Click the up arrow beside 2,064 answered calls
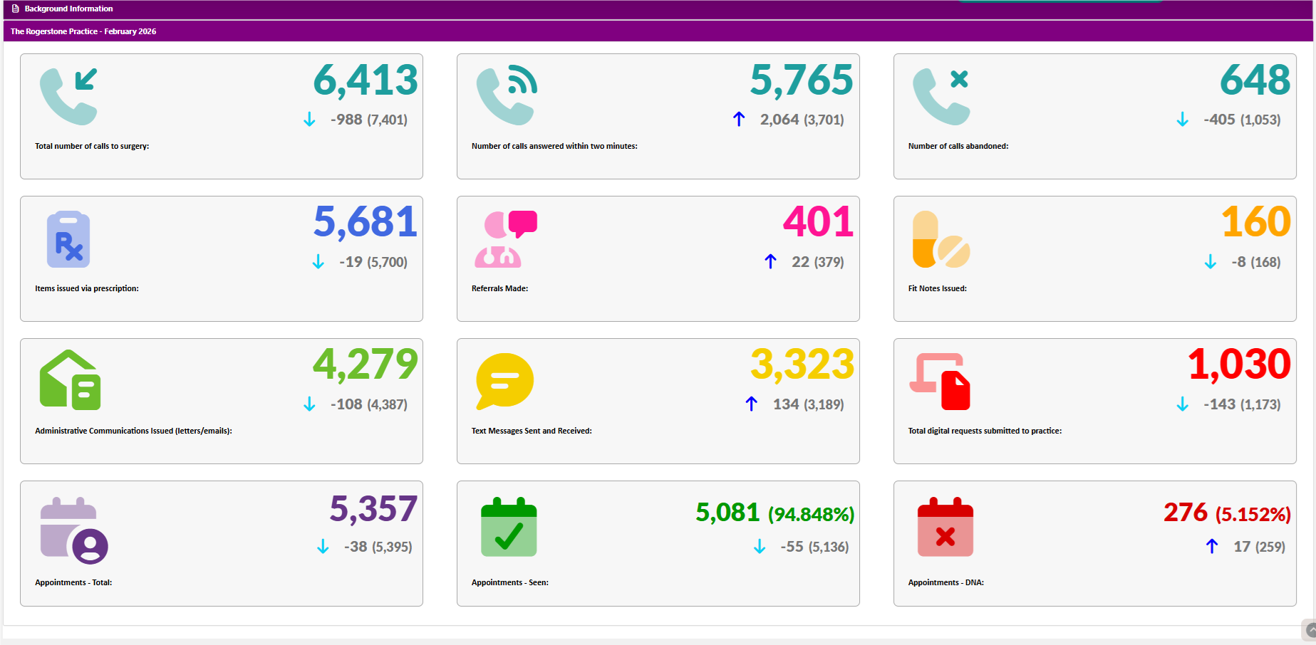Image resolution: width=1316 pixels, height=645 pixels. [x=739, y=120]
